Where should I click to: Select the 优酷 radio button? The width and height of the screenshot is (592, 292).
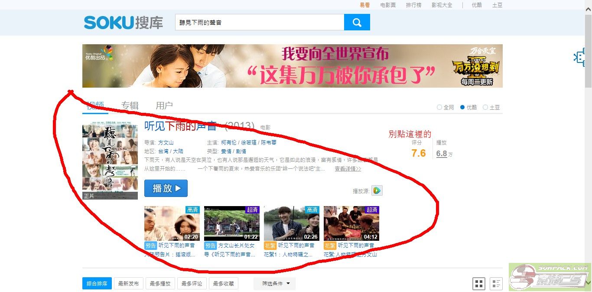click(462, 107)
